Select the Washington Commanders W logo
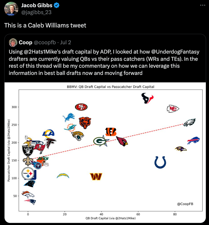The width and height of the screenshot is (209, 225). (96, 176)
